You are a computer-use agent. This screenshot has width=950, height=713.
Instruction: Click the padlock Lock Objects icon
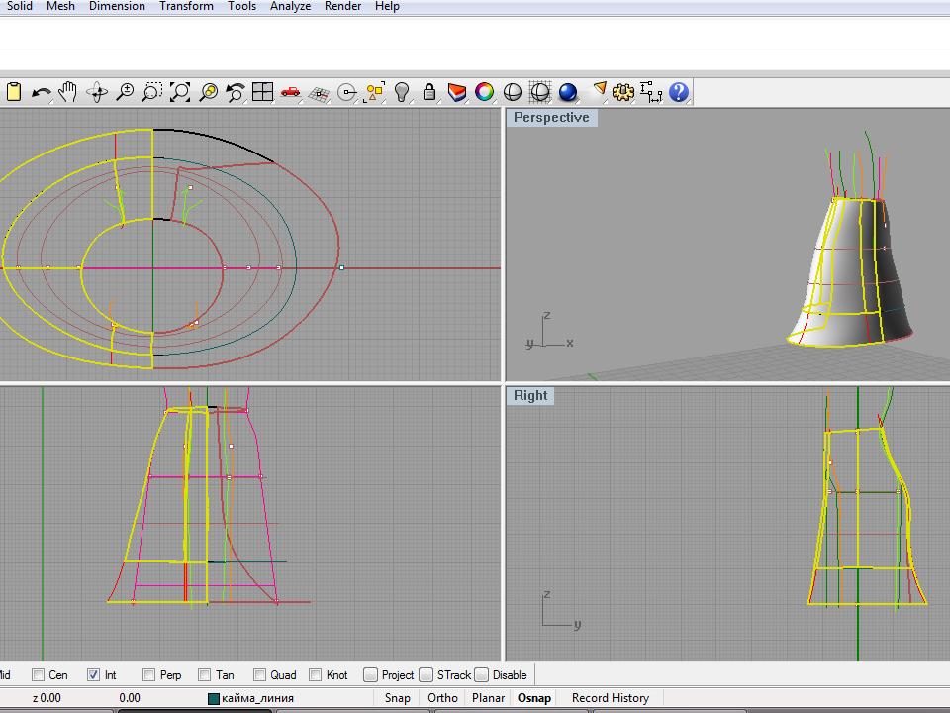point(428,92)
